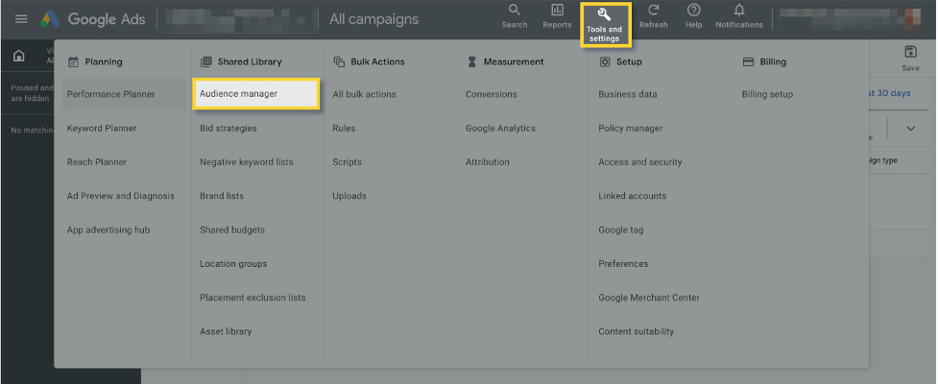This screenshot has height=384, width=938.
Task: Open Linked accounts
Action: (633, 196)
